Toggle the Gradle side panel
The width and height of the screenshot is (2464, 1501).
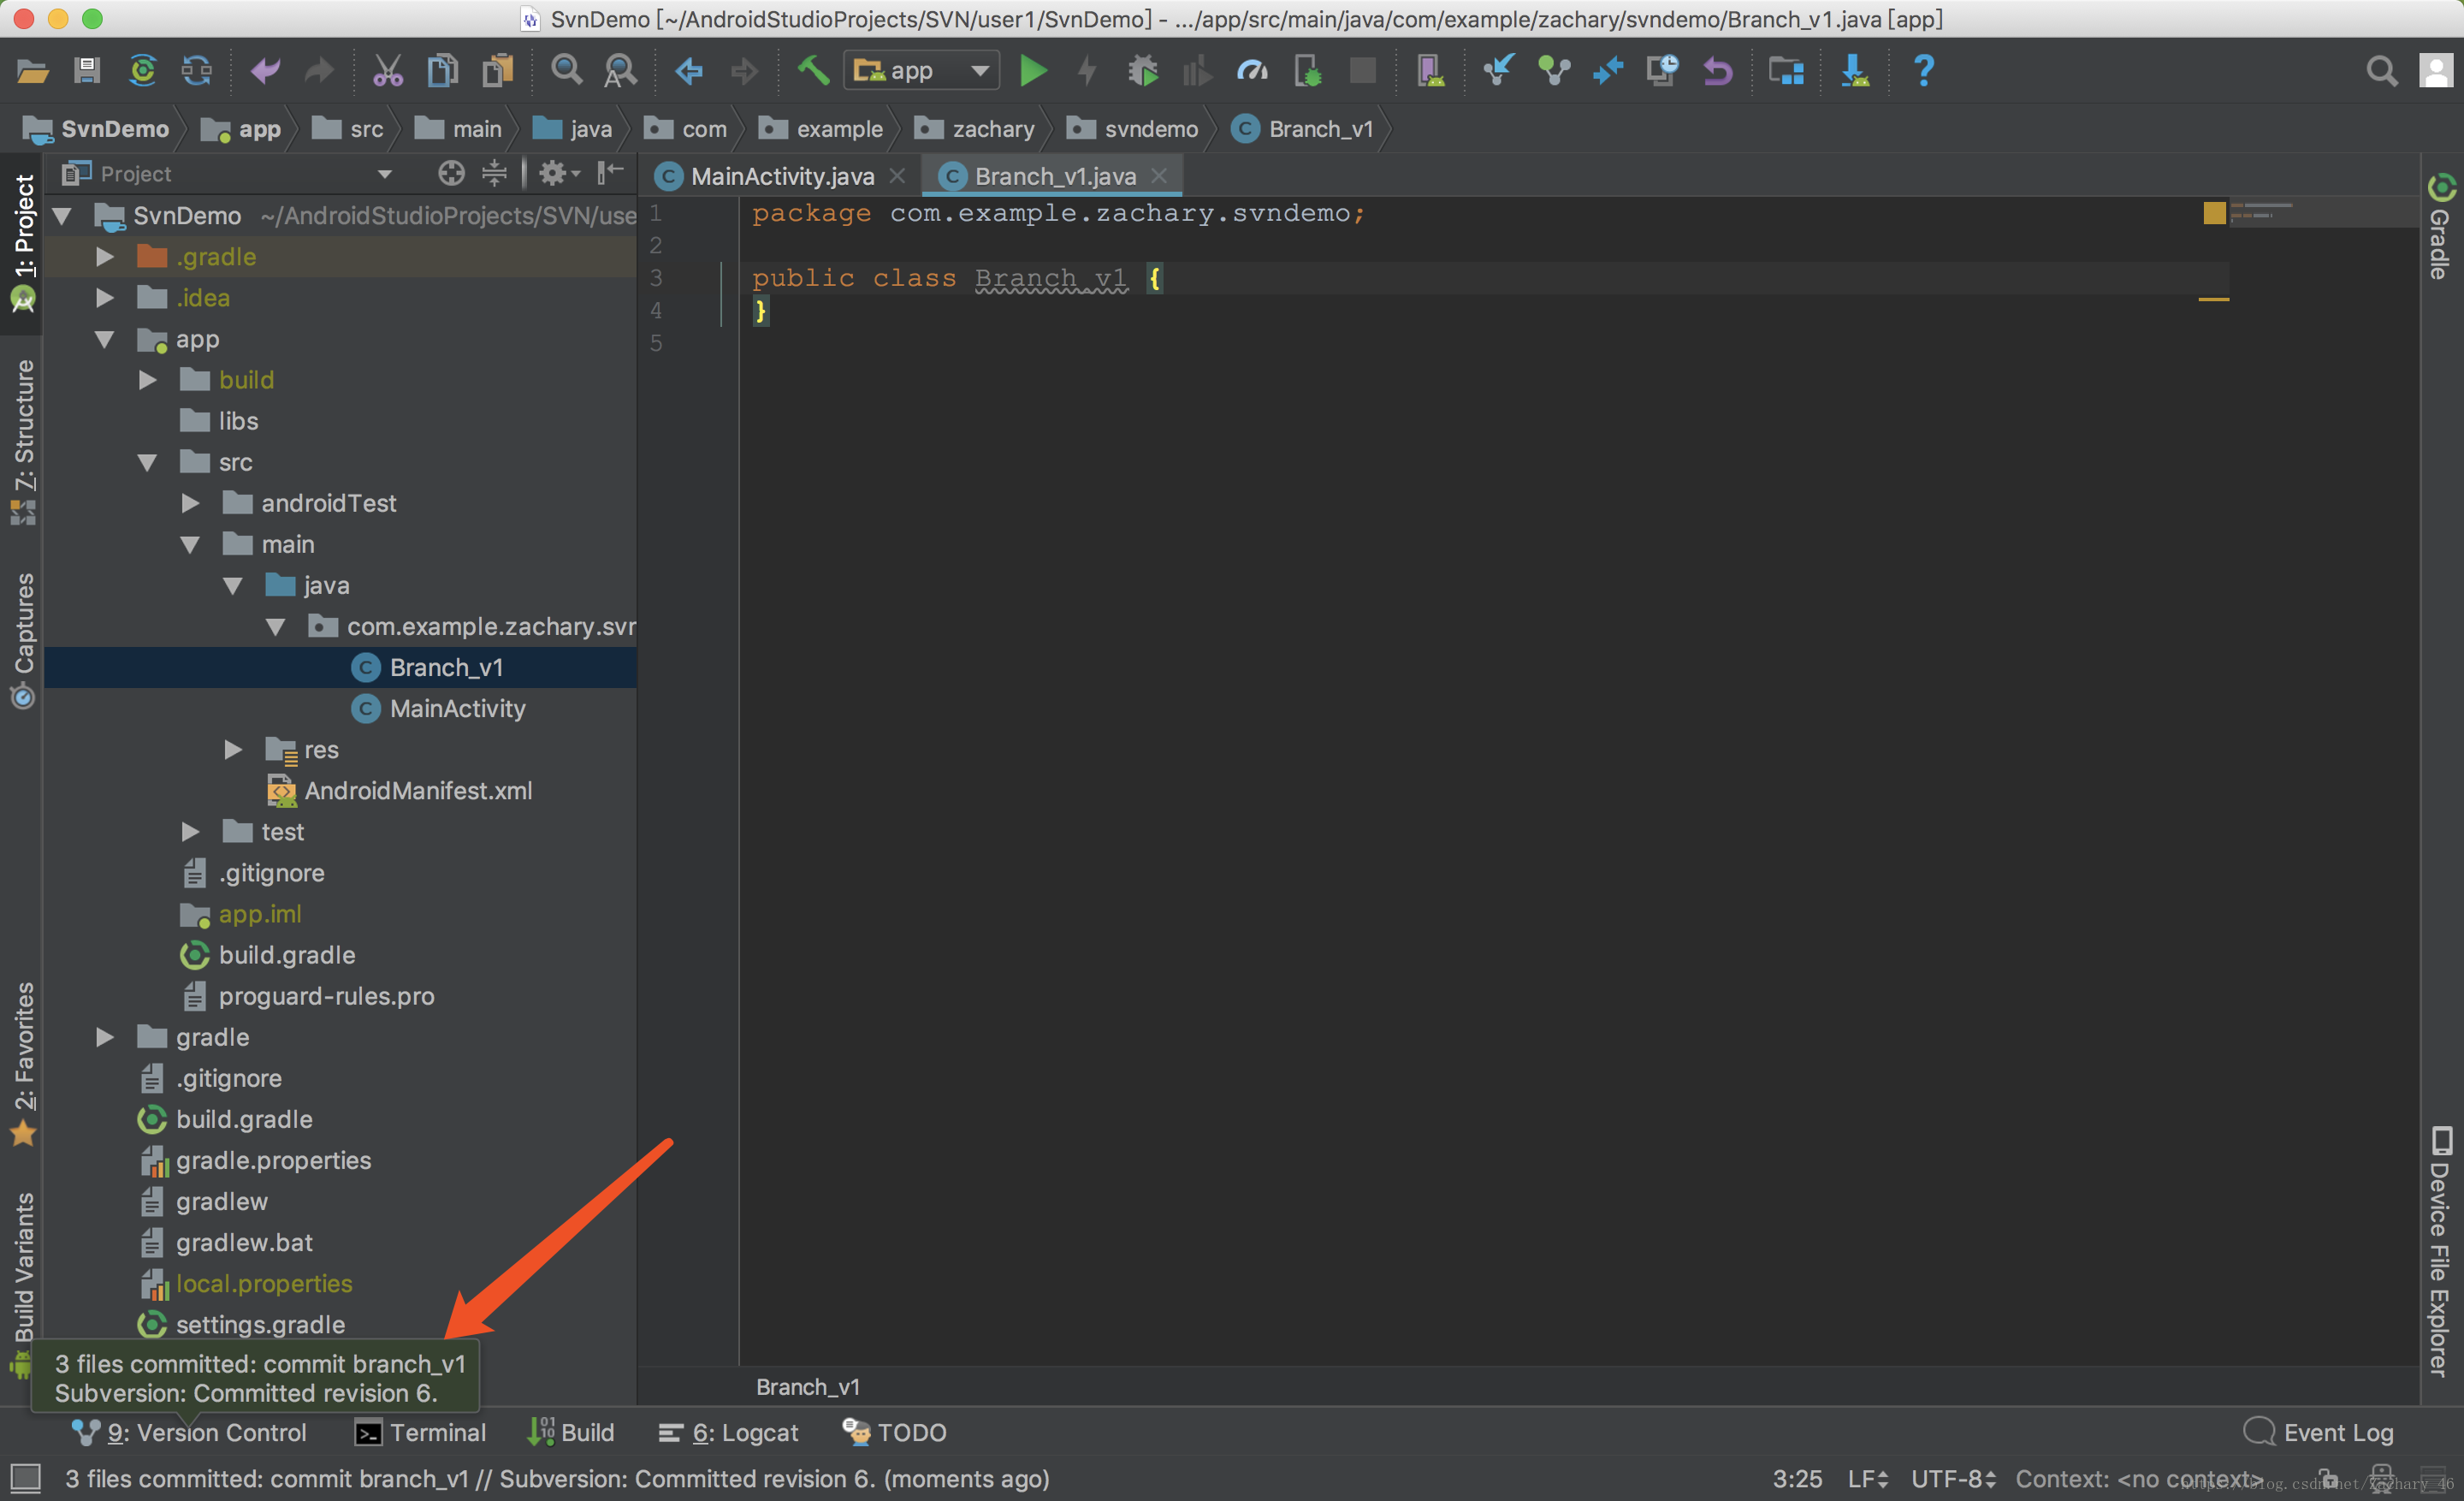click(2440, 227)
